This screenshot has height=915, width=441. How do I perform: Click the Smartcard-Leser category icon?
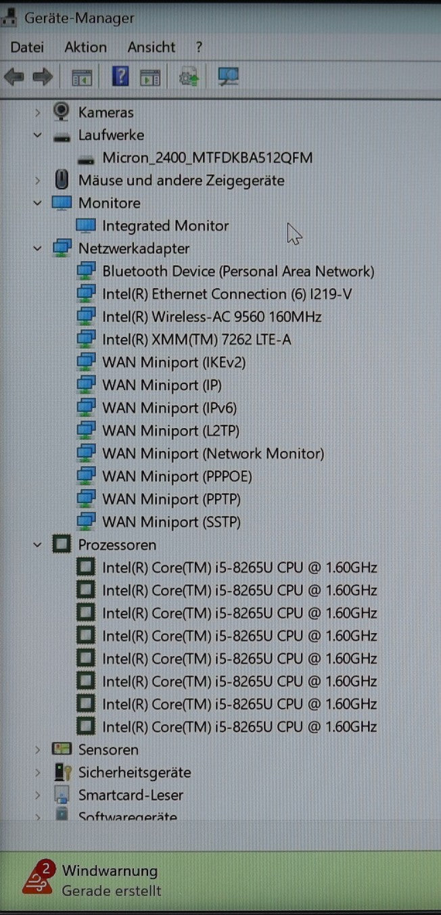pyautogui.click(x=62, y=795)
